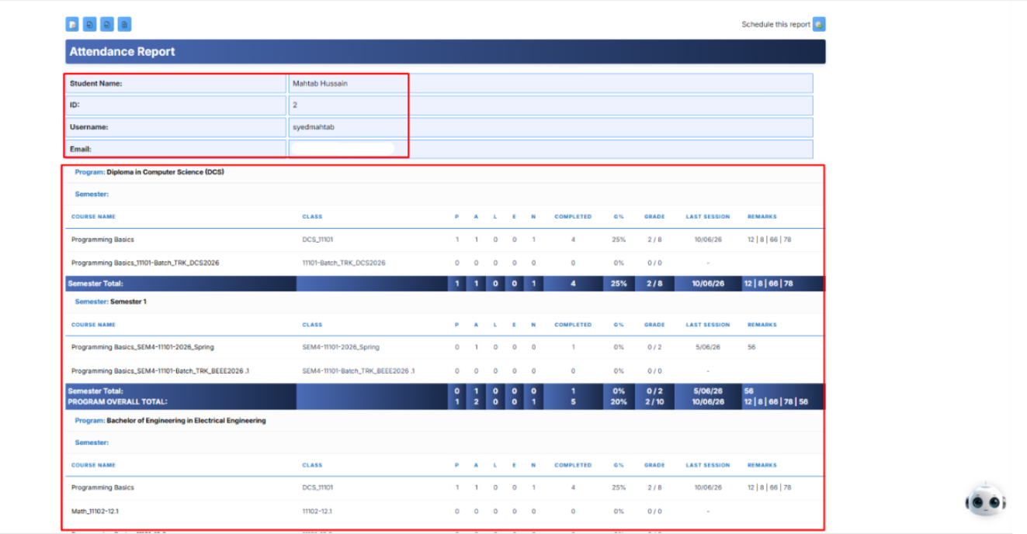Click class cell 11102-12.1
The image size is (1027, 534).
point(318,512)
